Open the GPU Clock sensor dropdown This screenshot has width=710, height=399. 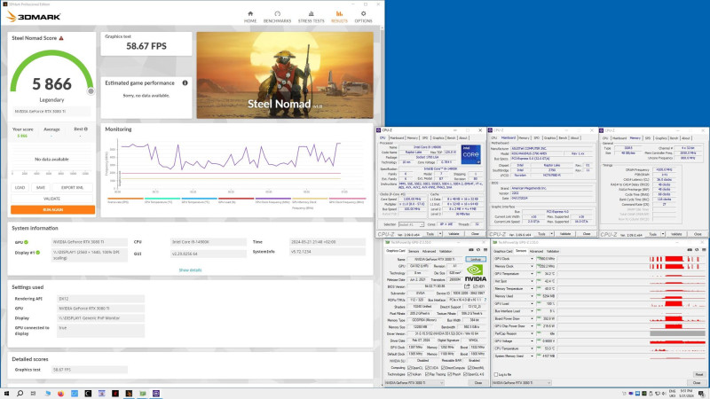click(x=532, y=259)
